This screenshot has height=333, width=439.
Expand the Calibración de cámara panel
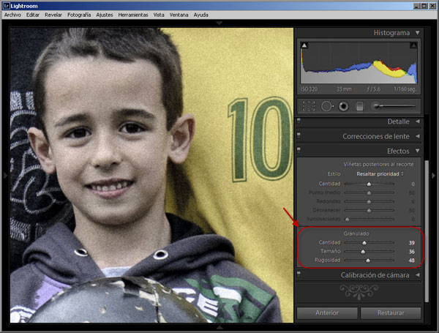418,275
